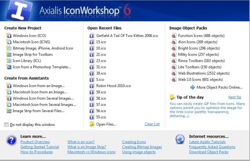Click the file icon next to 15.ico
The height and width of the screenshot is (161, 250).
tap(92, 42)
